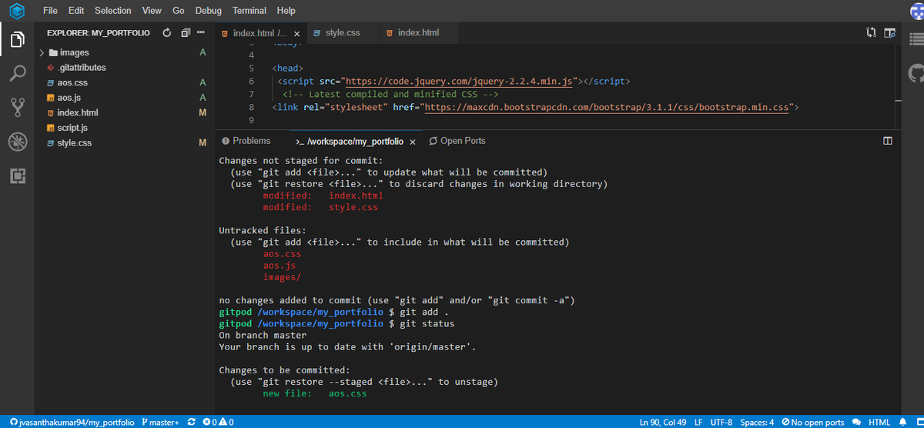
Task: Switch to the style.css editor tab
Action: coord(343,33)
